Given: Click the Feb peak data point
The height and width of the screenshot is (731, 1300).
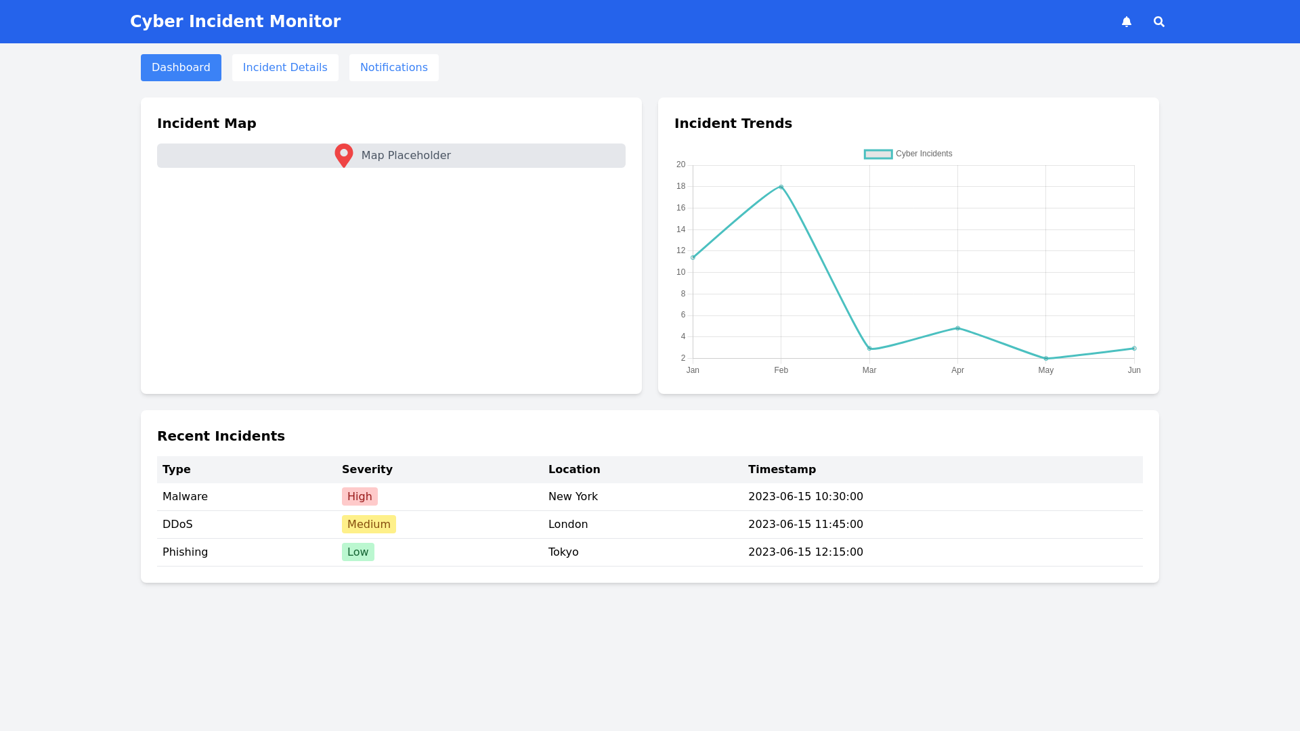Looking at the screenshot, I should (781, 187).
